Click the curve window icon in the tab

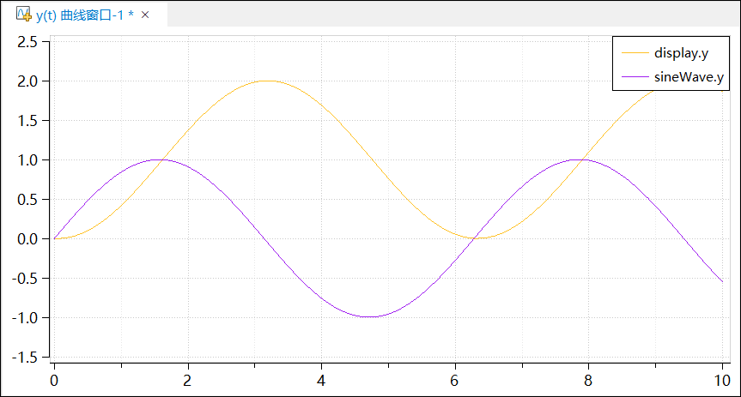pos(23,15)
